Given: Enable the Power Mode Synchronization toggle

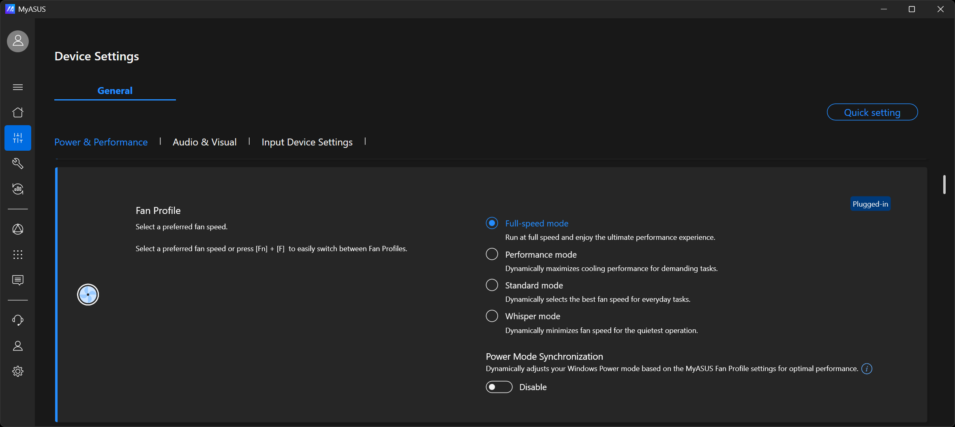Looking at the screenshot, I should [x=499, y=387].
